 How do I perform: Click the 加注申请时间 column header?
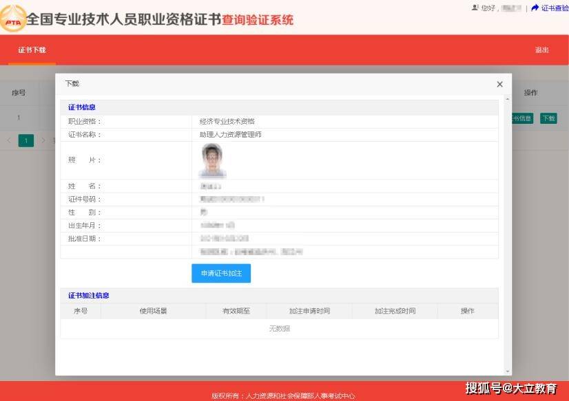click(309, 311)
